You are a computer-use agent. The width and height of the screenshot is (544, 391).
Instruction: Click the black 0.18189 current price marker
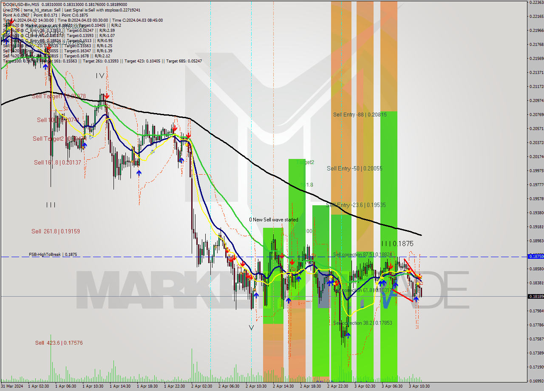[535, 296]
